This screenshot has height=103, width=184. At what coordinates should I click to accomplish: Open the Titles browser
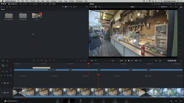44,4
